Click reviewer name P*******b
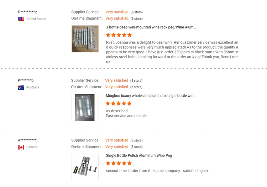 point(26,80)
